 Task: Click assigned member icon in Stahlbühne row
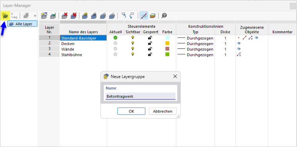tap(239, 55)
